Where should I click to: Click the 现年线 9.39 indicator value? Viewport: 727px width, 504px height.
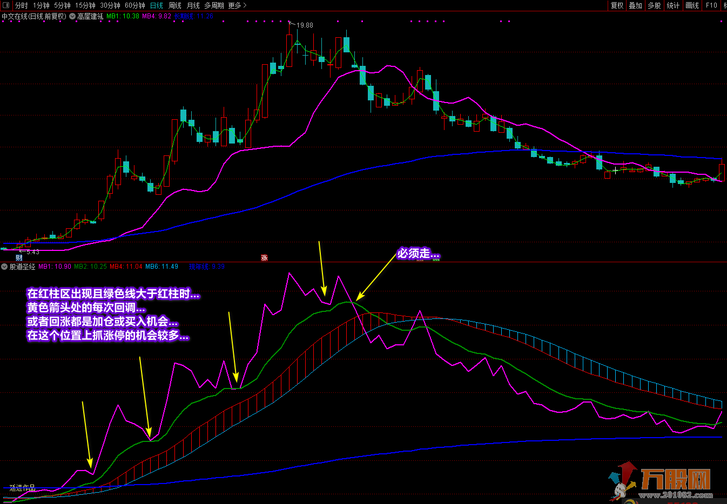tap(206, 267)
